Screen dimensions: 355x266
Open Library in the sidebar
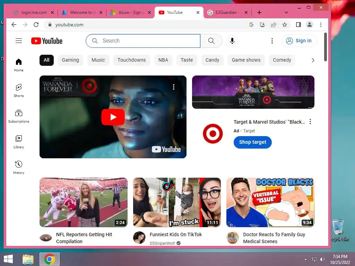tap(19, 142)
